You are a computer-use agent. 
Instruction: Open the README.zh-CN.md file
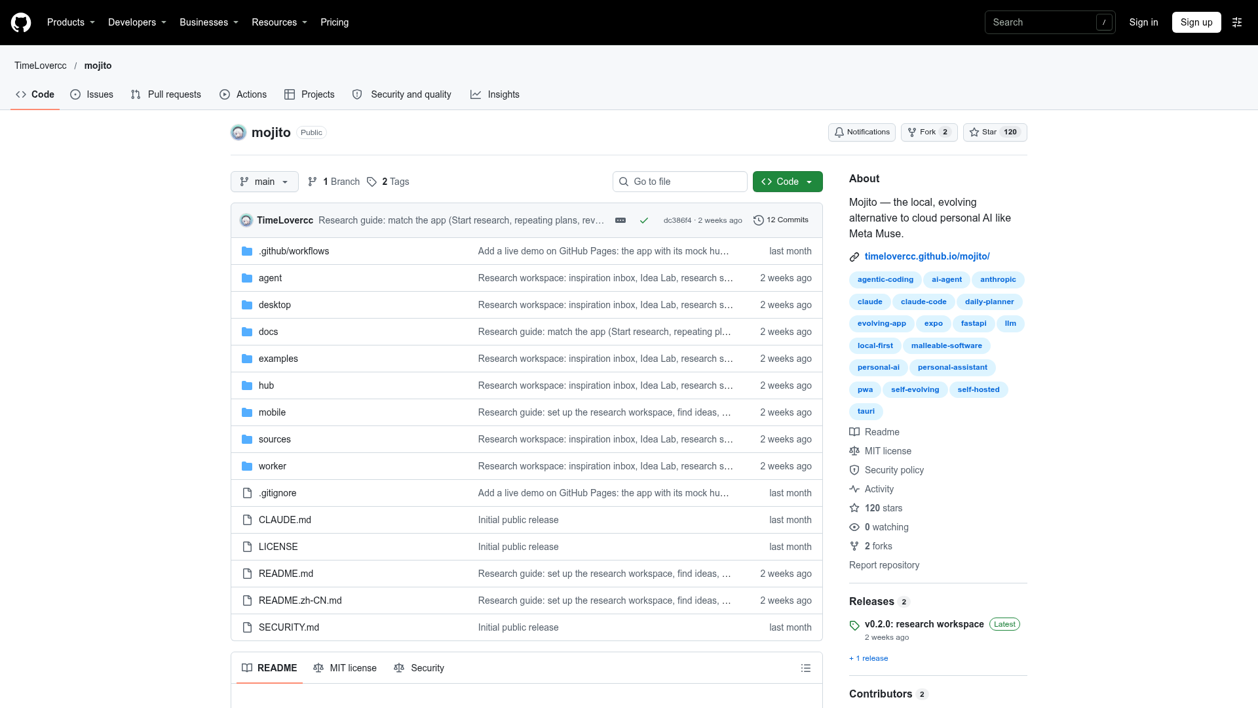pos(300,600)
